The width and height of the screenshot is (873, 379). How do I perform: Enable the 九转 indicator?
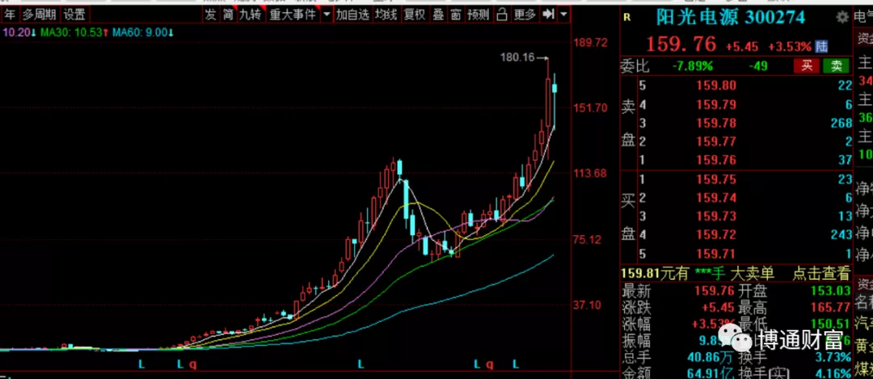click(x=250, y=15)
